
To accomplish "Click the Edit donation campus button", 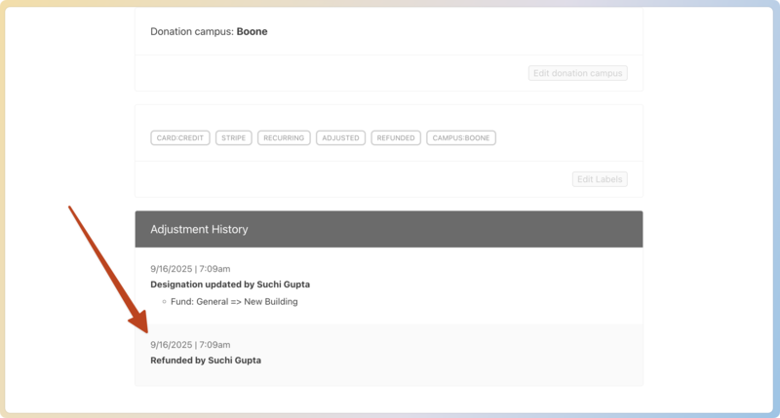I will click(x=578, y=73).
